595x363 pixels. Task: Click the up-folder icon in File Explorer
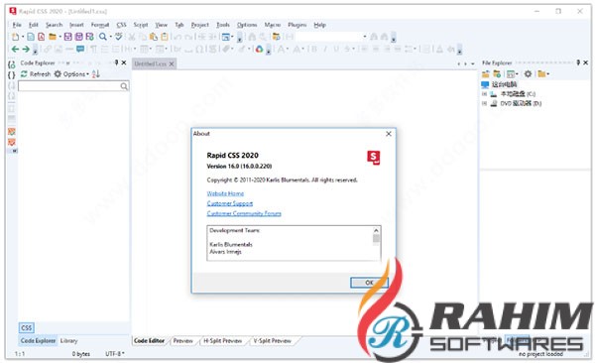coord(486,74)
